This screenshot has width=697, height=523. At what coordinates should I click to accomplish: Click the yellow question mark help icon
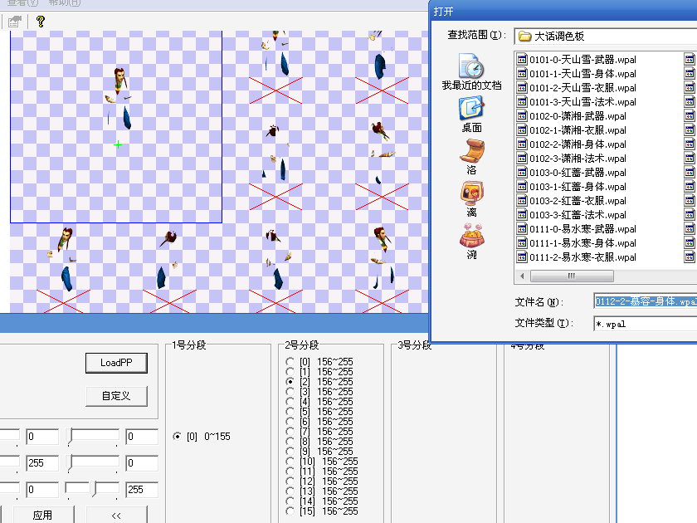41,21
